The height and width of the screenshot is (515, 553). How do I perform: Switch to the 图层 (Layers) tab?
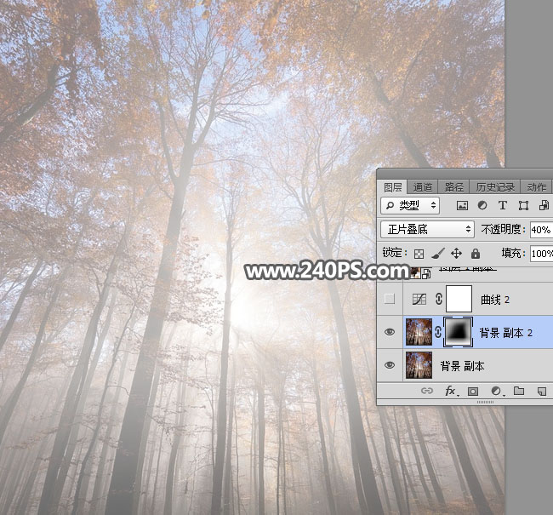[x=393, y=187]
